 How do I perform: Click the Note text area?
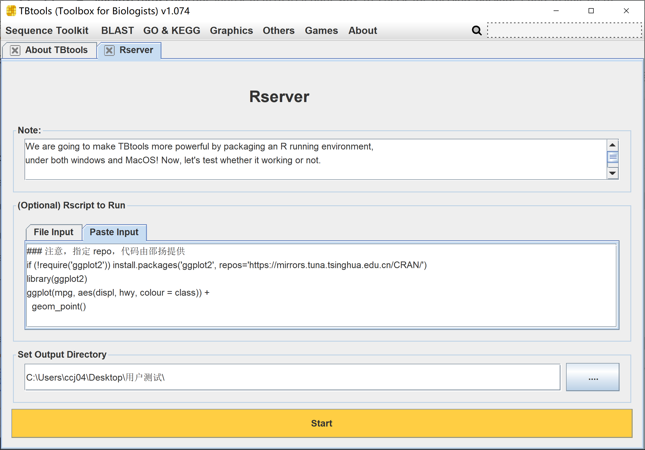tap(316, 159)
